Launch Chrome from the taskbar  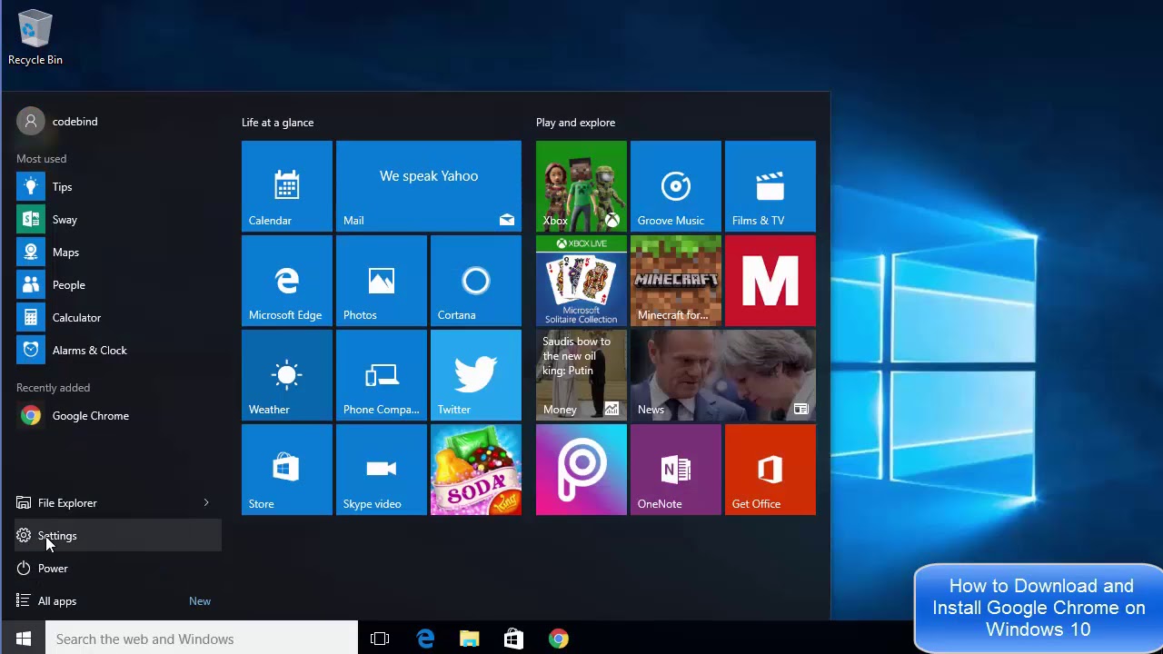[x=559, y=639]
